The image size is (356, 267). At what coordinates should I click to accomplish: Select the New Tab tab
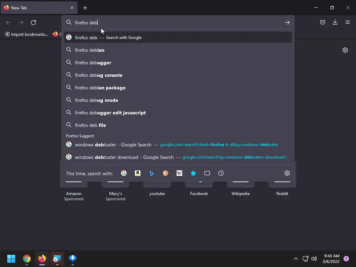[x=39, y=8]
